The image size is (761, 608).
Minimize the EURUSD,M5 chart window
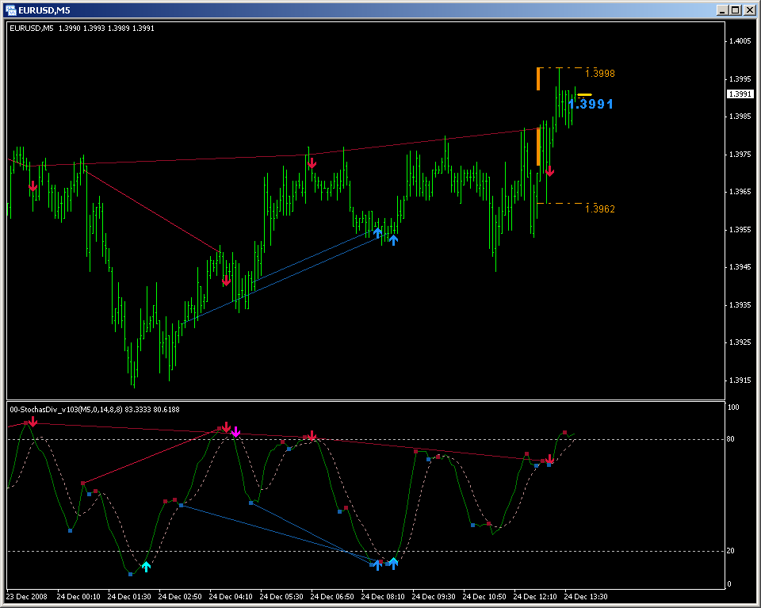(x=723, y=10)
